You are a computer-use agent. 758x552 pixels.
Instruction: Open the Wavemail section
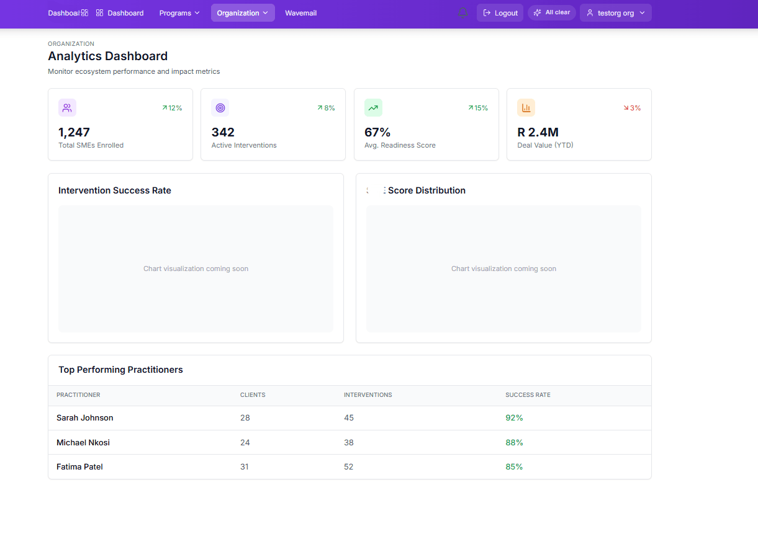pos(301,12)
